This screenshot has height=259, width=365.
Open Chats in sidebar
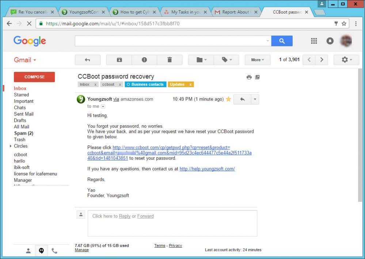point(20,108)
